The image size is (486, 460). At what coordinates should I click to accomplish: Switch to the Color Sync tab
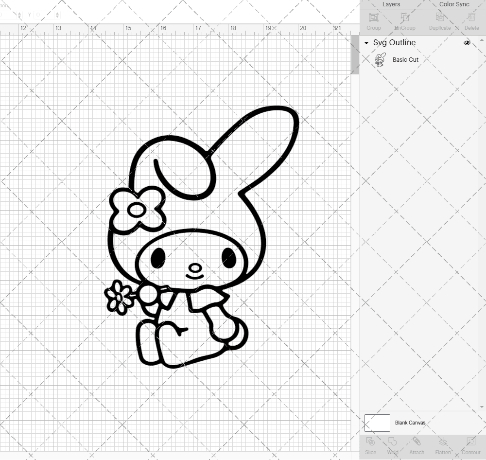tap(454, 4)
